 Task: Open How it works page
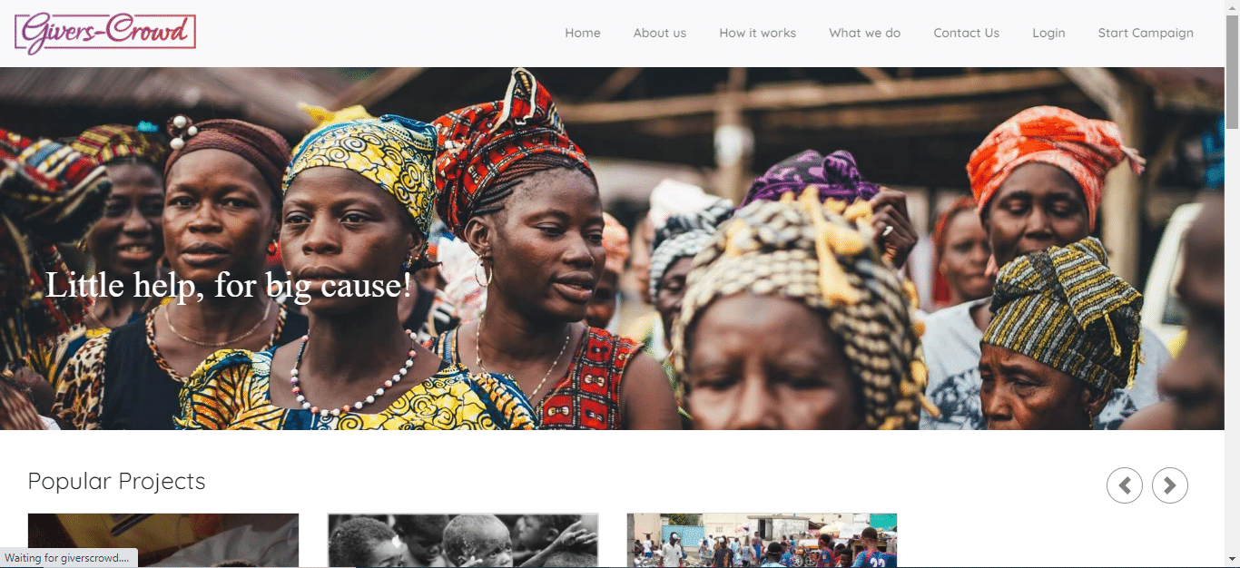pyautogui.click(x=758, y=33)
